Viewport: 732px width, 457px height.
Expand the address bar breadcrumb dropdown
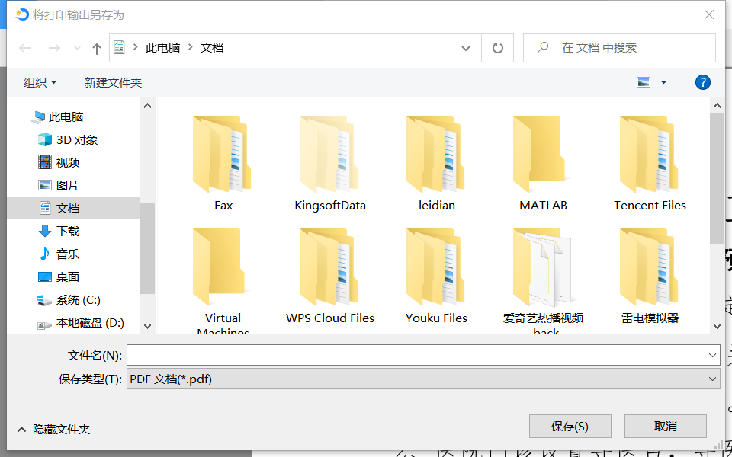[x=466, y=47]
